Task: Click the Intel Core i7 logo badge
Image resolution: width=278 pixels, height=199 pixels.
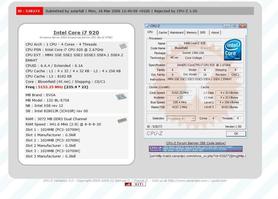Action: click(233, 50)
